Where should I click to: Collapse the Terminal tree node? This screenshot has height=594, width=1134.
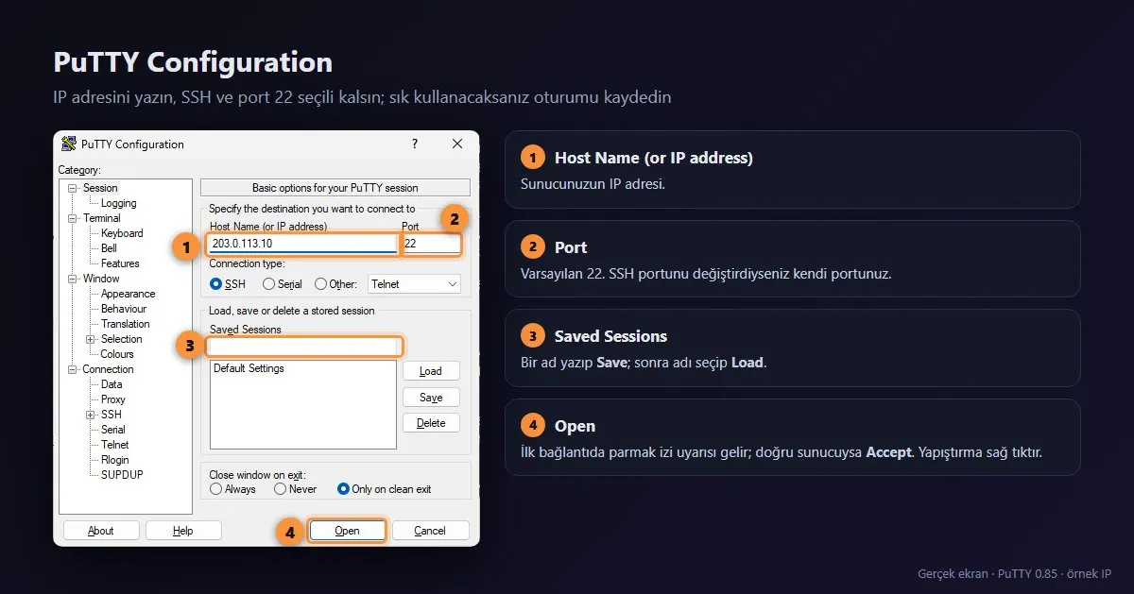point(73,218)
